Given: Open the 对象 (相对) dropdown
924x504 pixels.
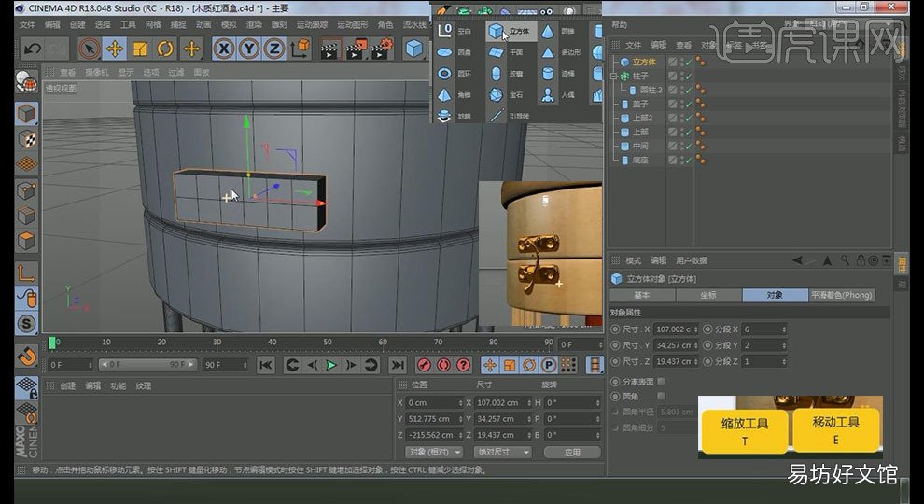Looking at the screenshot, I should click(x=434, y=452).
